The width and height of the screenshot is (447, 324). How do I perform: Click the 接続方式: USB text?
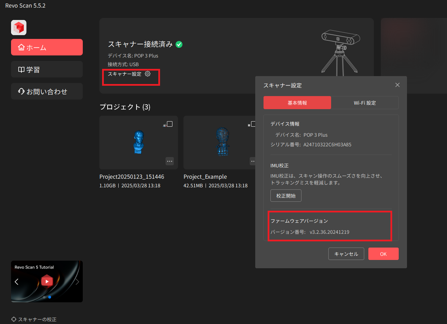[x=123, y=64]
